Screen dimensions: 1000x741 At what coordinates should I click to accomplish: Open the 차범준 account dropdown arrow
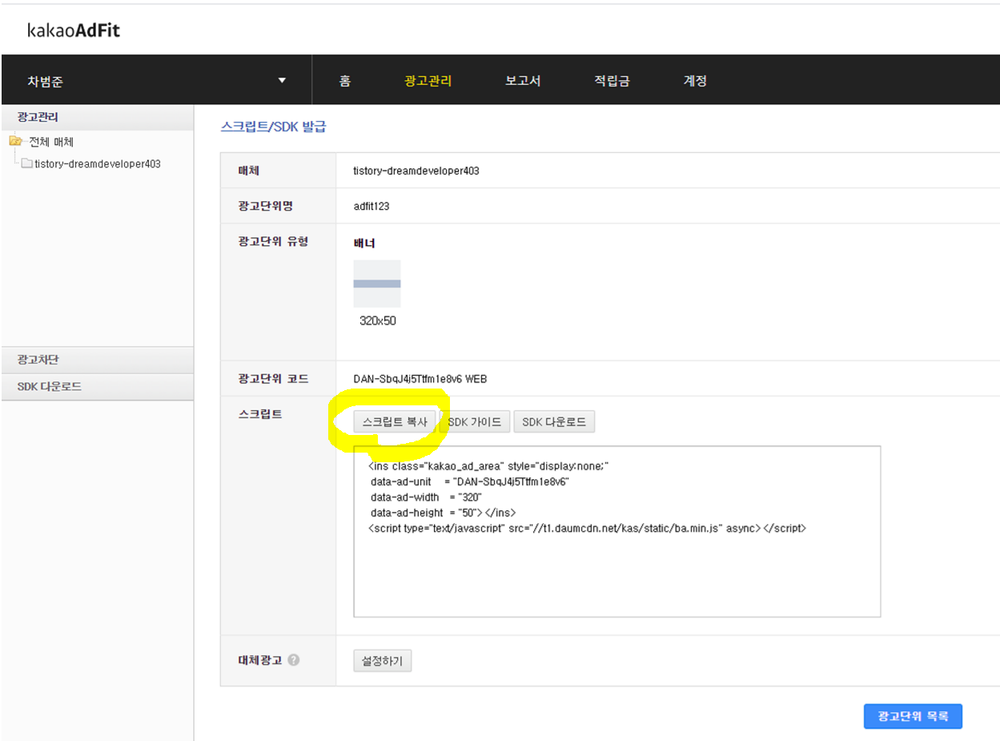[282, 80]
